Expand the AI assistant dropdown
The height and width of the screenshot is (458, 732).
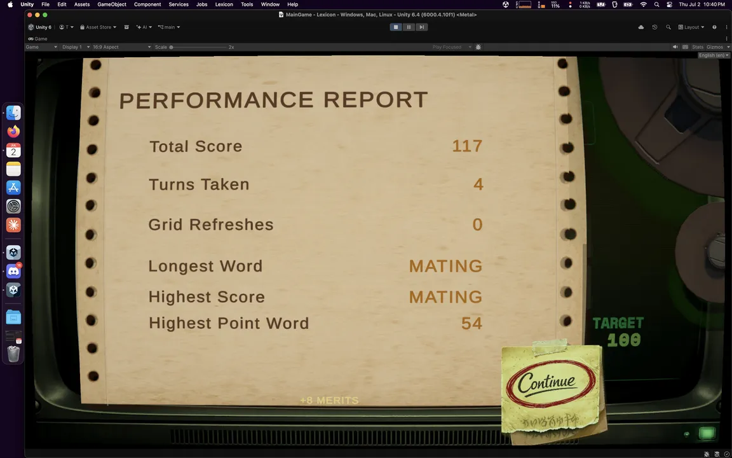(x=144, y=27)
